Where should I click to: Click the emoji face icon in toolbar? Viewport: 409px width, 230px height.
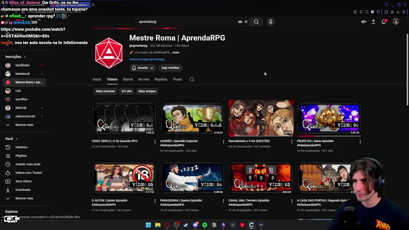pos(355,12)
